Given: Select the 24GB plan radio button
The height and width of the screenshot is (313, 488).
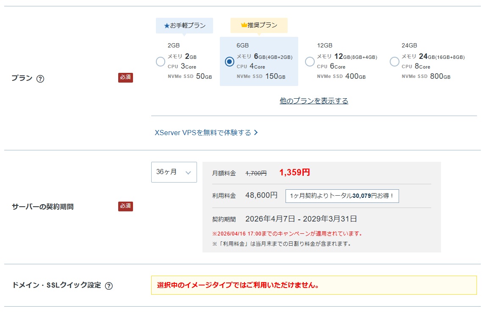Looking at the screenshot, I should pos(394,61).
